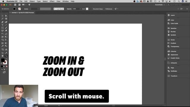Select the Free Transform tool
Viewport: 190px width, 107px height.
6,37
